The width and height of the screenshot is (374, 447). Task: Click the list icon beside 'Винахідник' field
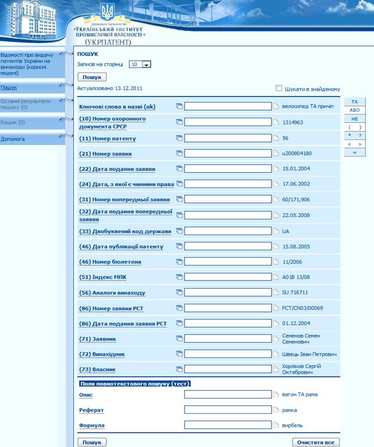pyautogui.click(x=180, y=354)
